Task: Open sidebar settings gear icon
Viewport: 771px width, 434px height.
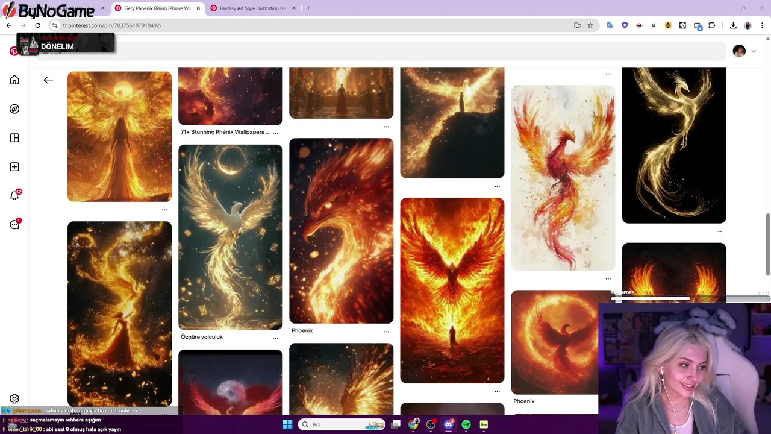Action: [14, 399]
